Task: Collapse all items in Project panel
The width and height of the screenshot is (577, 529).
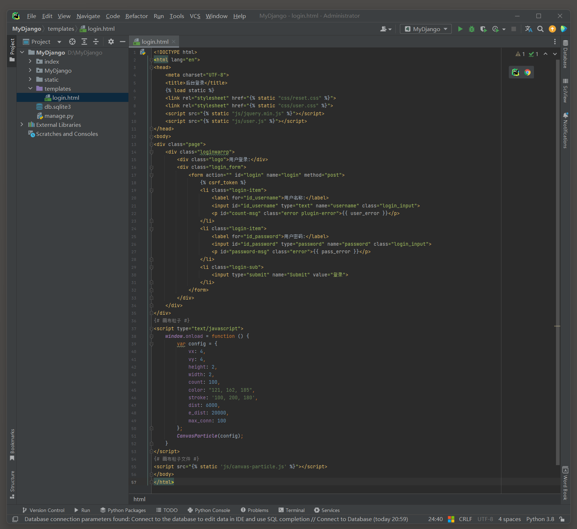Action: tap(96, 42)
